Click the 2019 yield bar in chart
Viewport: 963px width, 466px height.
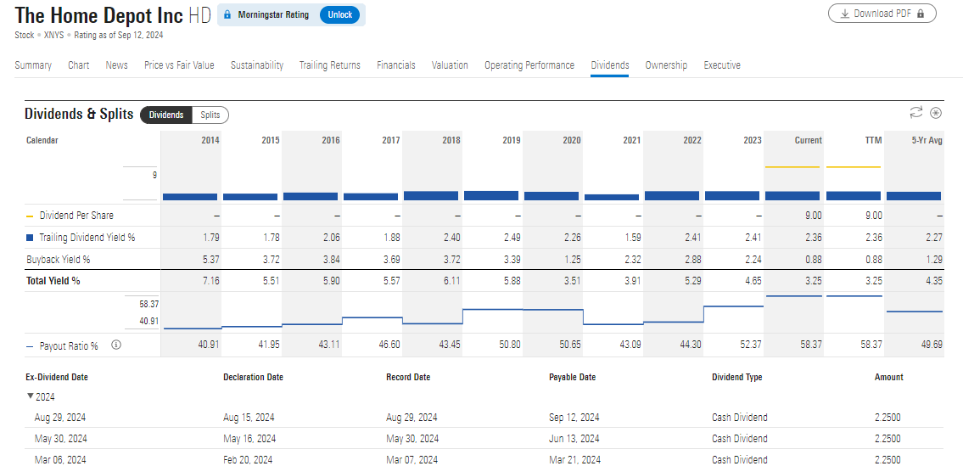pos(490,195)
